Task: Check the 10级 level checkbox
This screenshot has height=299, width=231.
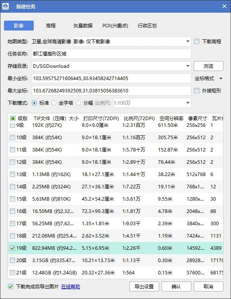Action: [x=12, y=138]
